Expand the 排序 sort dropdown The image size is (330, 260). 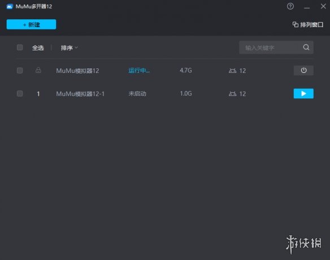click(70, 48)
